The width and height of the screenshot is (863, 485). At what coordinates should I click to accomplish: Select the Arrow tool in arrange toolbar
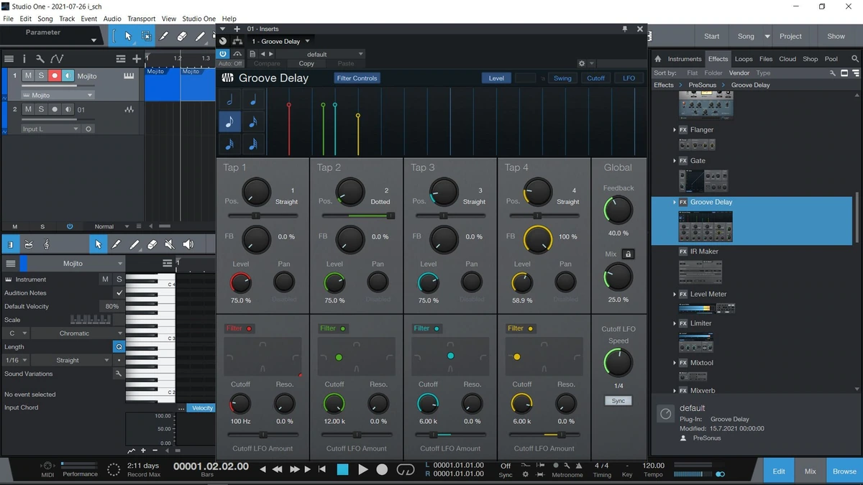[128, 36]
